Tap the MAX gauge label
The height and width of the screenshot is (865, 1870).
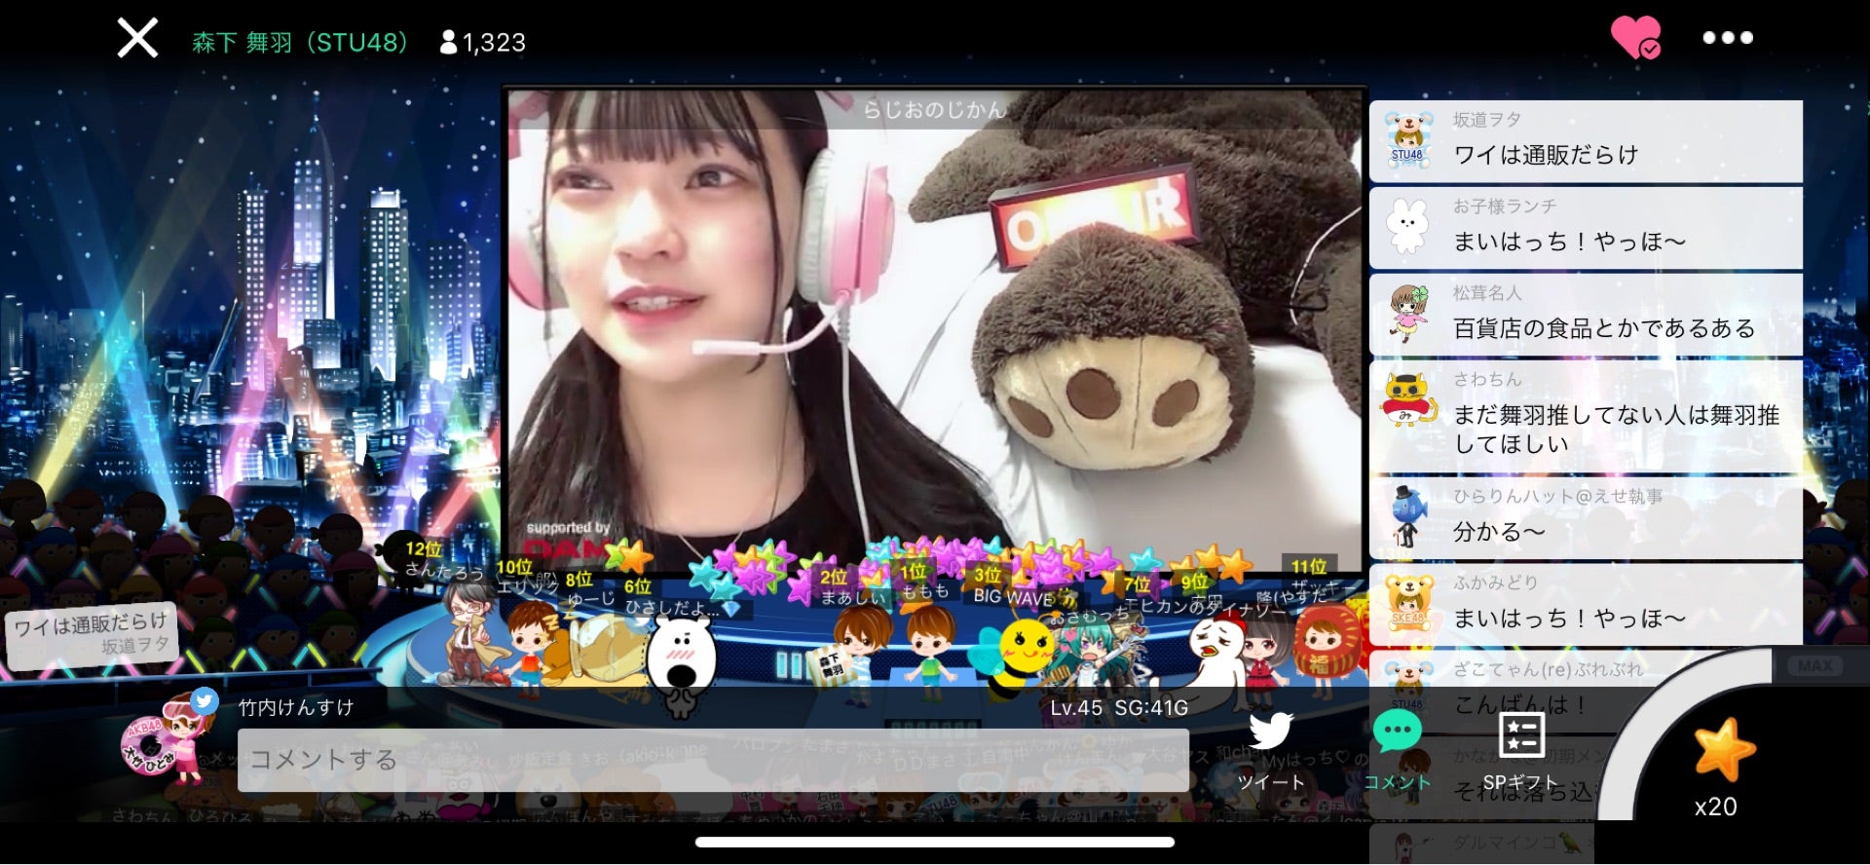pos(1814,666)
